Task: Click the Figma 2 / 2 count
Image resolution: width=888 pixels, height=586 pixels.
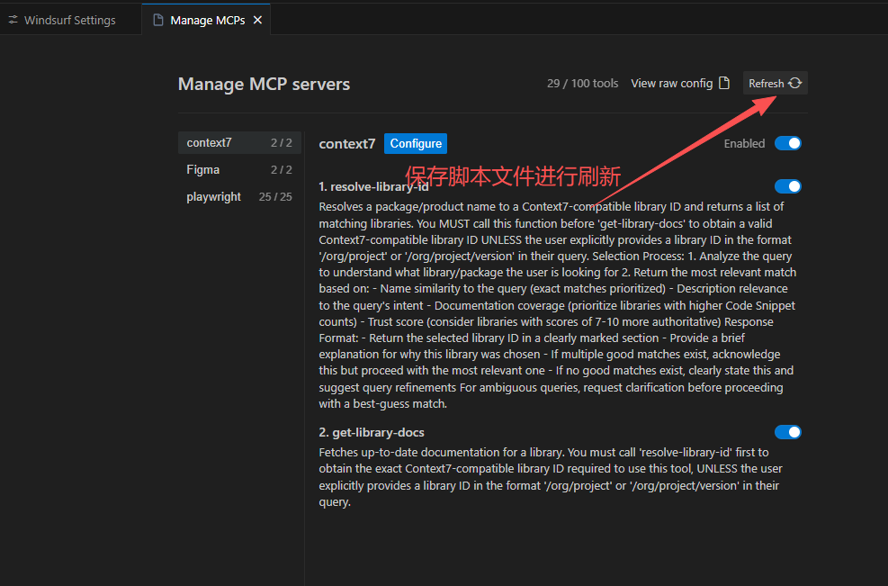Action: point(282,170)
